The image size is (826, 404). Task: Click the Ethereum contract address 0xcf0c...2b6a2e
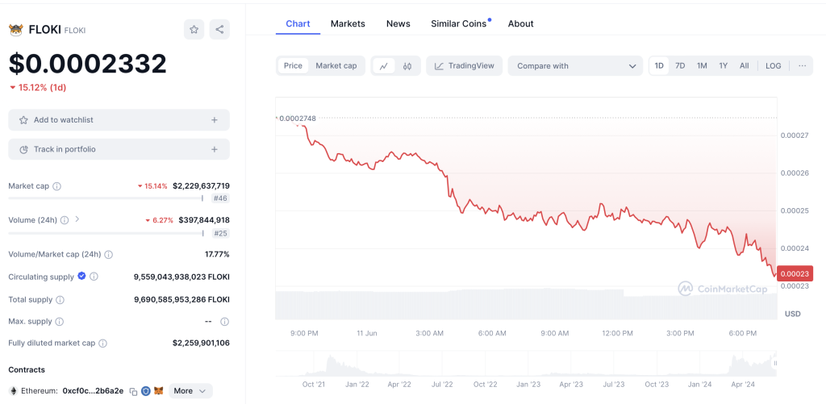click(x=94, y=391)
